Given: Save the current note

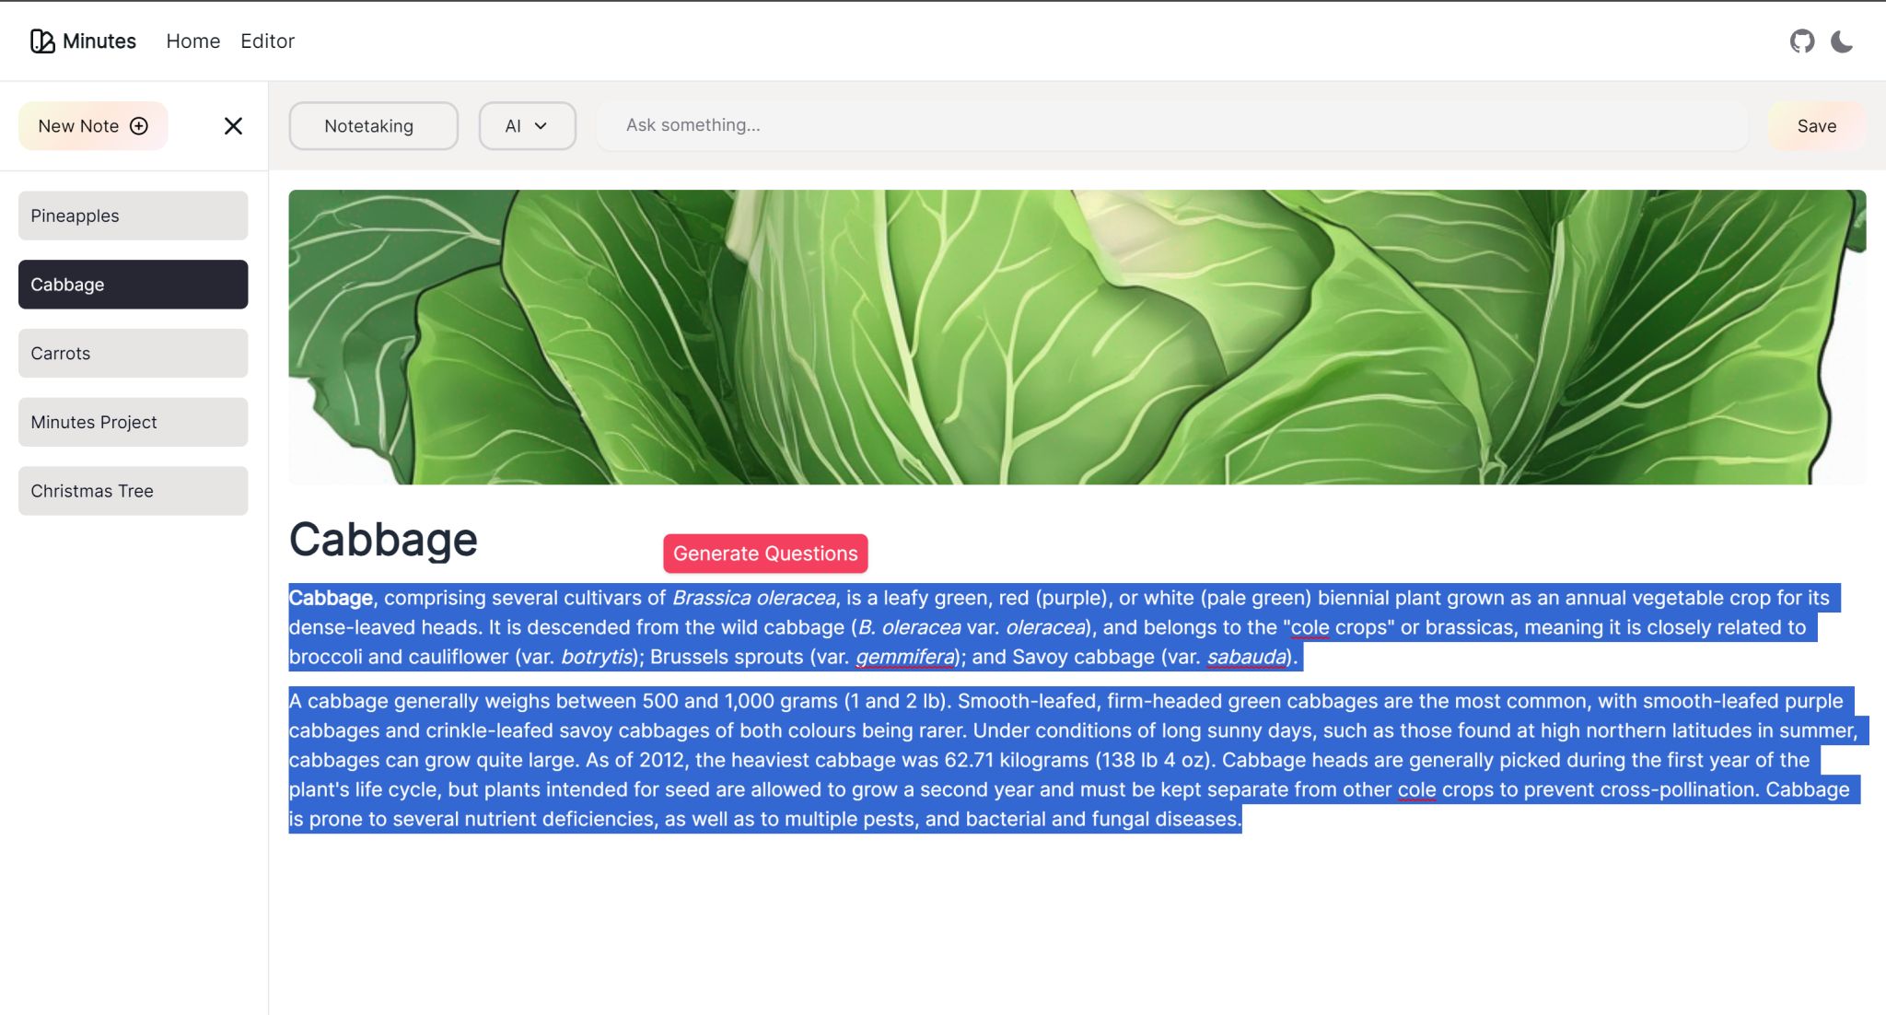Looking at the screenshot, I should click(1816, 126).
